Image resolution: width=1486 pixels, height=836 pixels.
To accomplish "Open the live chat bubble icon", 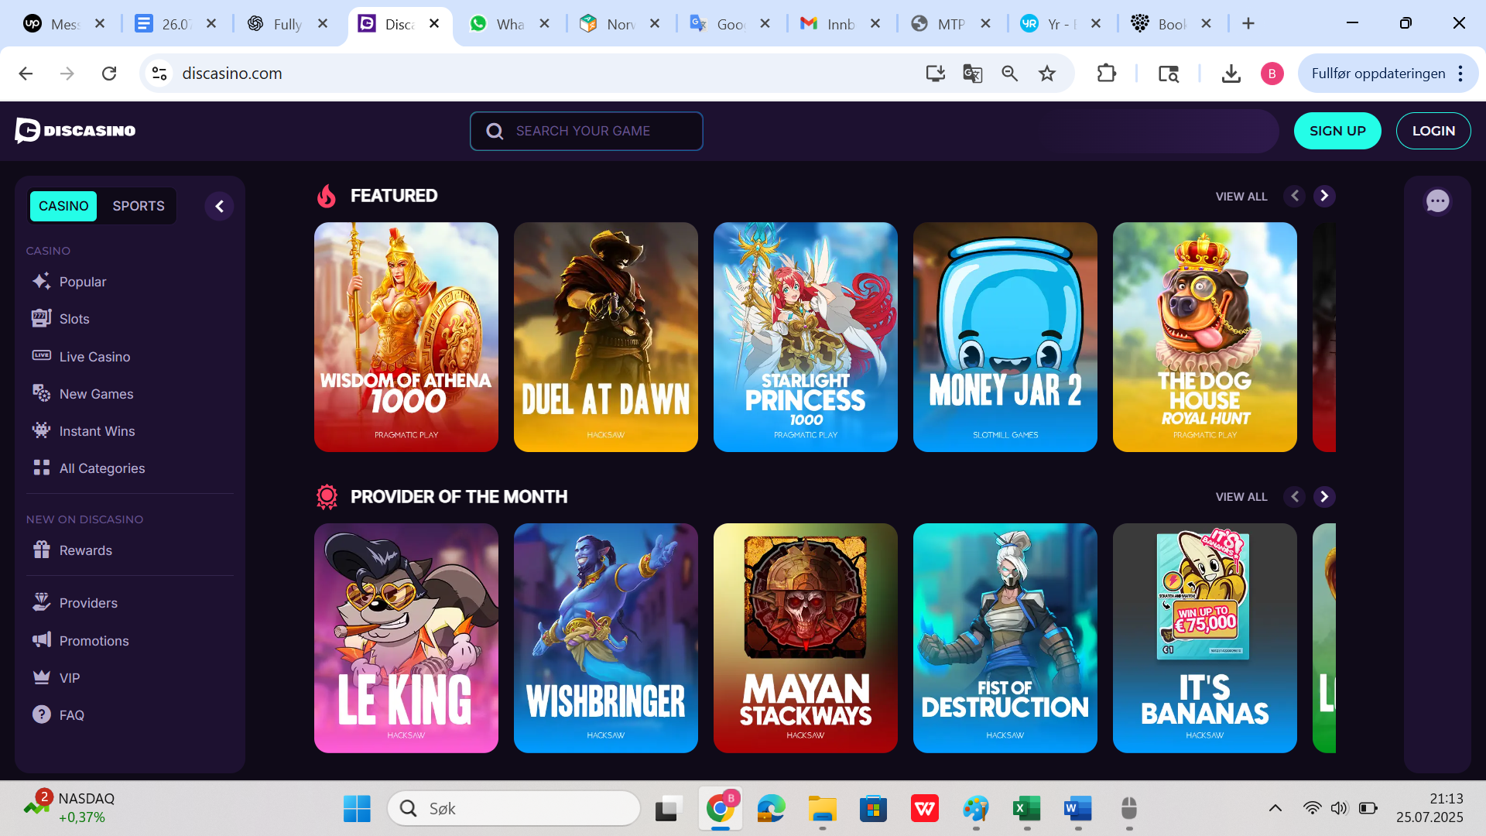I will (x=1437, y=201).
